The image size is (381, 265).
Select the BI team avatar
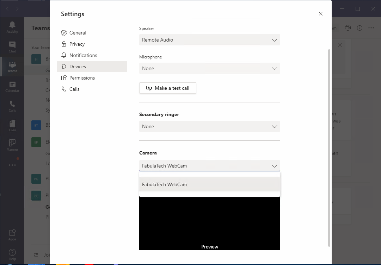(36, 59)
